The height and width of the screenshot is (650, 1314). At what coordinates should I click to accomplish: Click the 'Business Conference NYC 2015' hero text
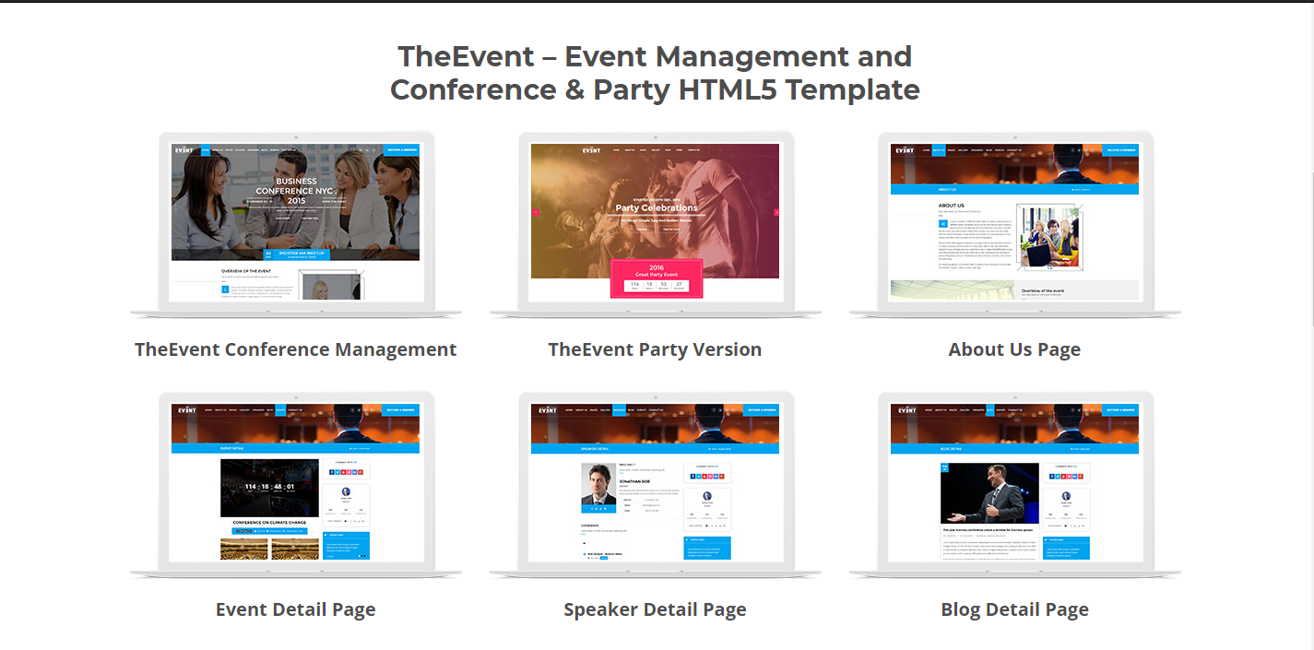pos(295,191)
